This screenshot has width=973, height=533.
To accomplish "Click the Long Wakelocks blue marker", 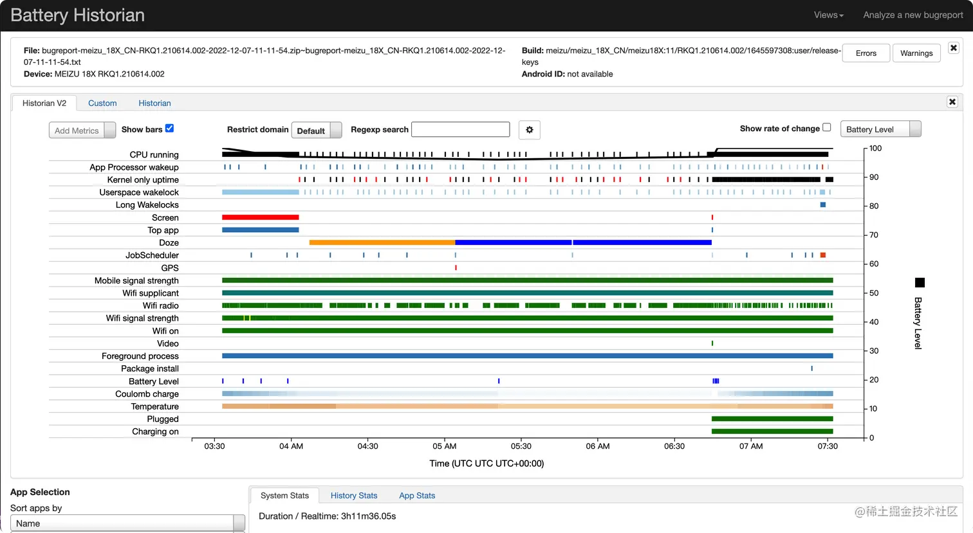I will 823,204.
